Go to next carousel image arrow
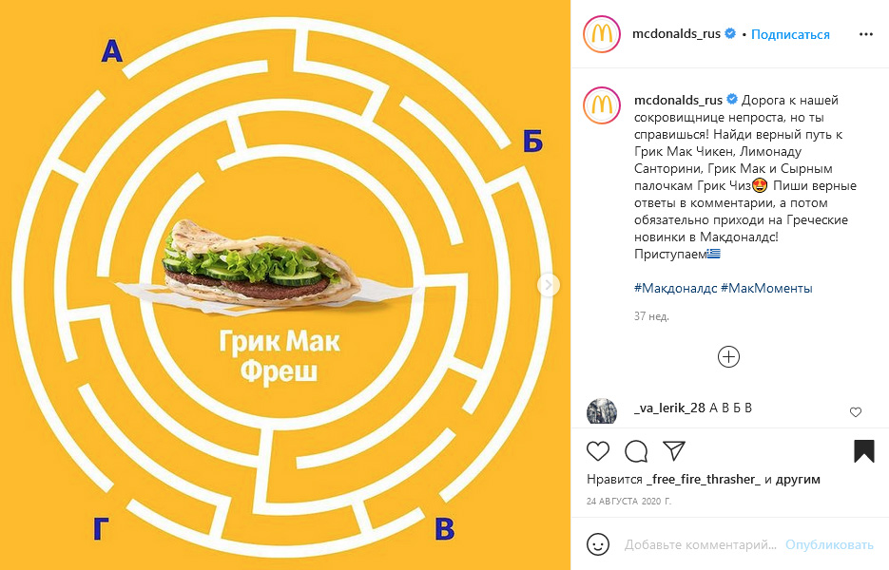 coord(549,284)
